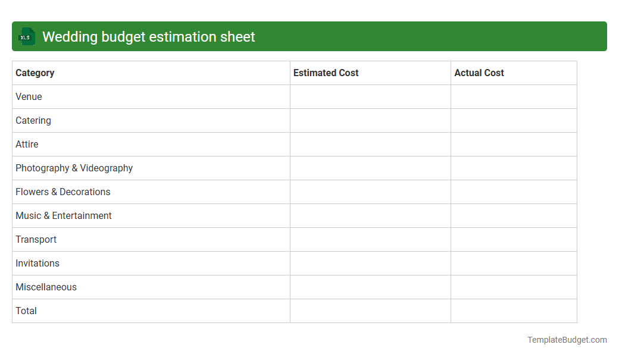
Task: Click the Photography & Videography row
Action: pos(74,168)
